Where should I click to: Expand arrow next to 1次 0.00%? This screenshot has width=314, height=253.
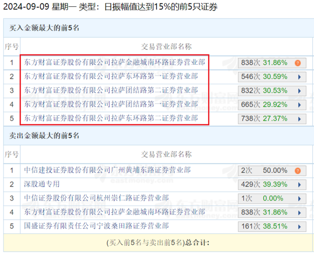(300, 199)
